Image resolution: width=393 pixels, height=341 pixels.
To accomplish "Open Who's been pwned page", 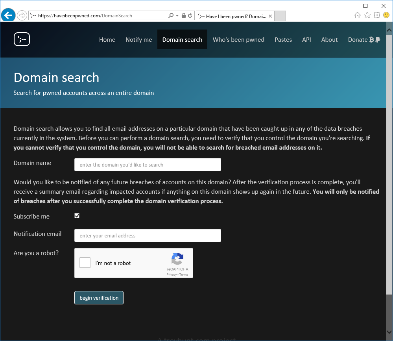I will tap(238, 40).
